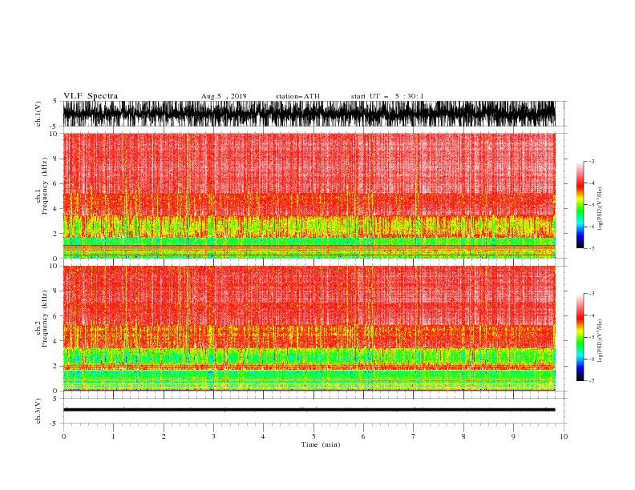Click the ch.1 colorbar "log(PSD)(V²/Hz)" label
Image resolution: width=635 pixels, height=490 pixels.
(601, 209)
